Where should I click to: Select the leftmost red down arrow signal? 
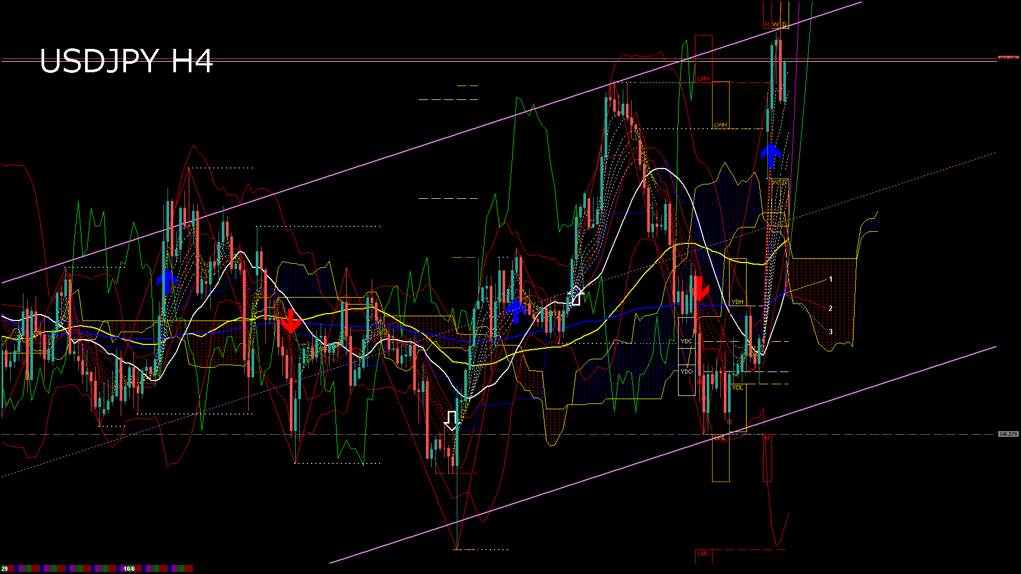tap(290, 321)
